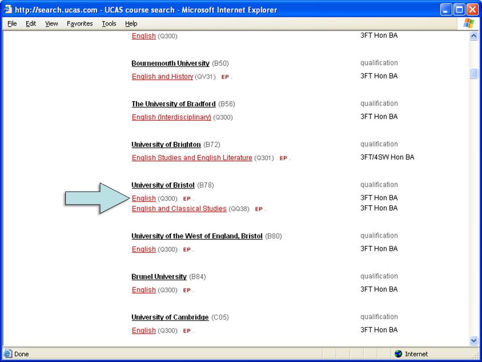This screenshot has width=482, height=362.
Task: Click the (B72) institution code
Action: coord(212,145)
